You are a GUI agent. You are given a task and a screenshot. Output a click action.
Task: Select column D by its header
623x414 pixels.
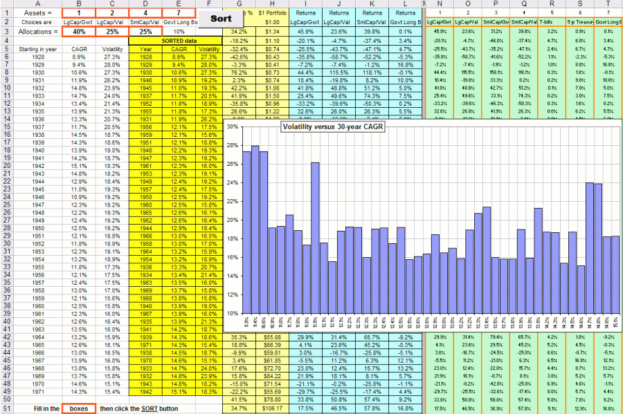point(145,4)
